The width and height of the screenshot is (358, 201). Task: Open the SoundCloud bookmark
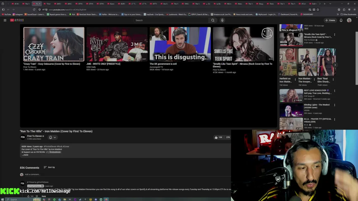35,14
